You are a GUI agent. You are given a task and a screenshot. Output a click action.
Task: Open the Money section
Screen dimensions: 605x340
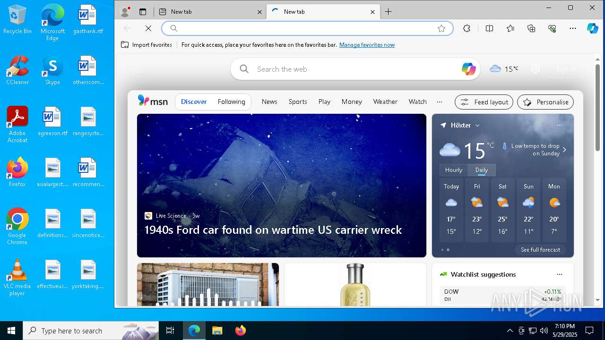[352, 102]
